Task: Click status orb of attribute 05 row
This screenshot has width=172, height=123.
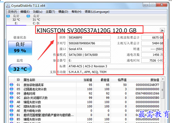Action: 11,89
